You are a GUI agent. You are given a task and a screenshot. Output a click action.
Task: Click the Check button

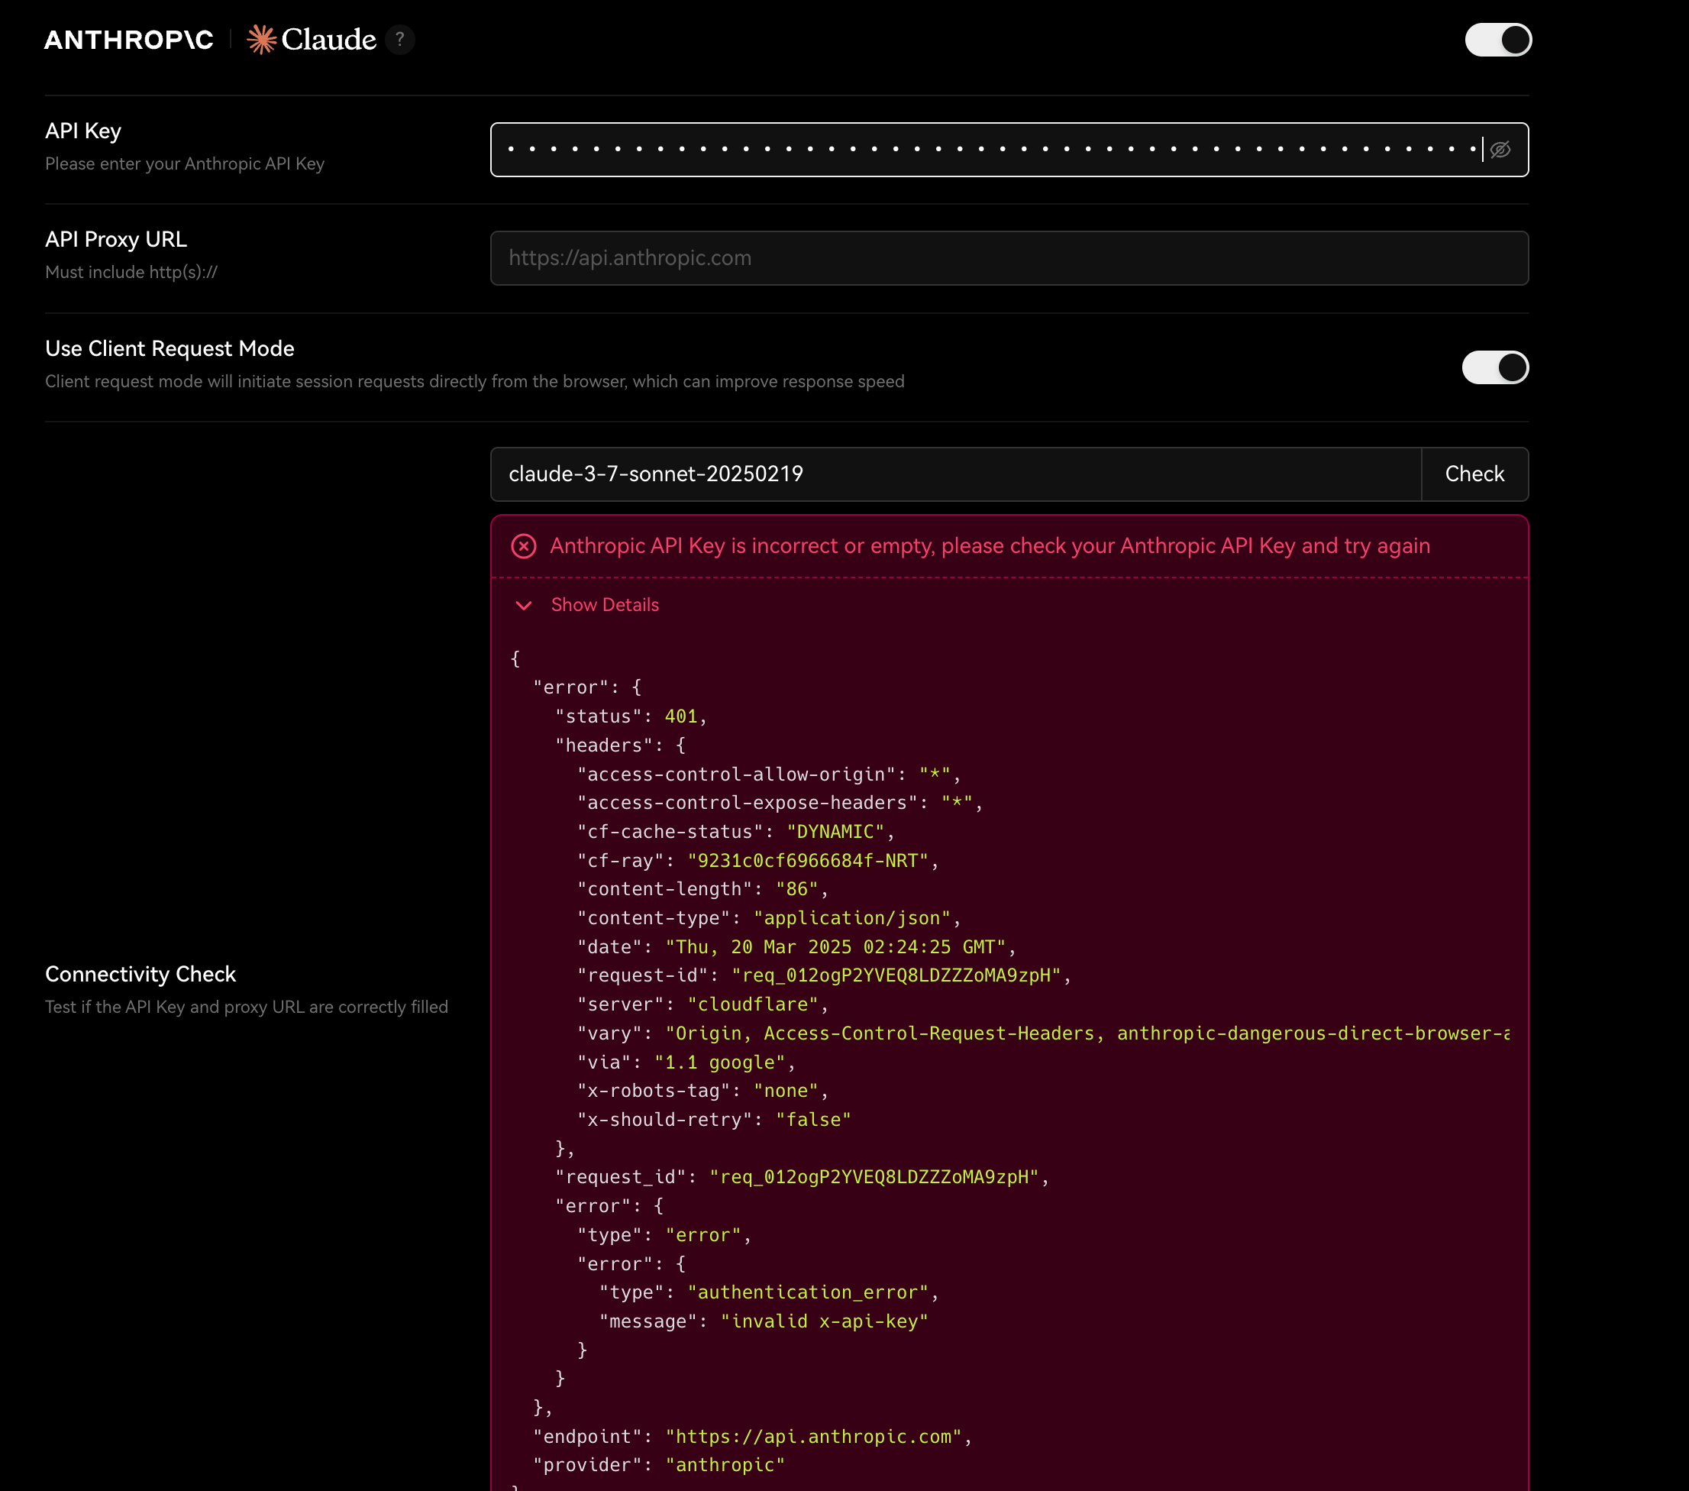point(1474,474)
